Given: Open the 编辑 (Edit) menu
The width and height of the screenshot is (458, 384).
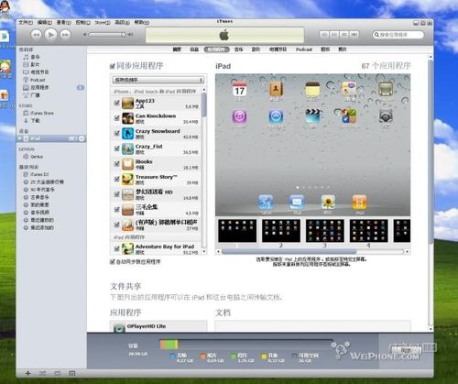Looking at the screenshot, I should [45, 23].
